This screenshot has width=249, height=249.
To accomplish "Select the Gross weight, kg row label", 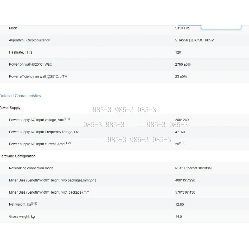I will pos(22,217).
